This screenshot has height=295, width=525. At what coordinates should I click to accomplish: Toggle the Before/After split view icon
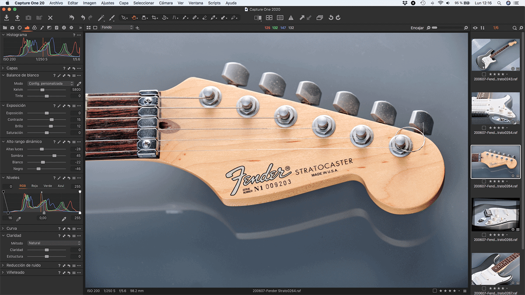[x=258, y=18]
